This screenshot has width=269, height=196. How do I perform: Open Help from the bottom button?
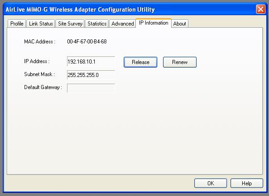pos(247,183)
